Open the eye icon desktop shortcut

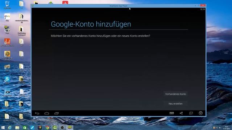[7, 92]
